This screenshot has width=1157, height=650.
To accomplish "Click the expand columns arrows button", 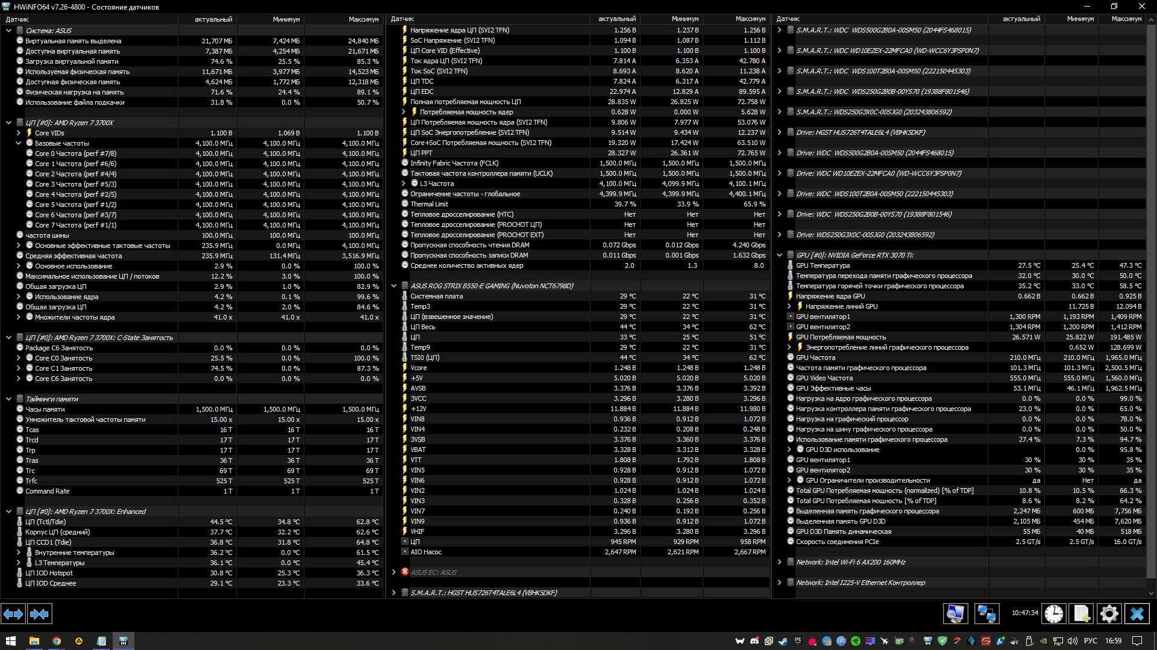I will (x=13, y=614).
